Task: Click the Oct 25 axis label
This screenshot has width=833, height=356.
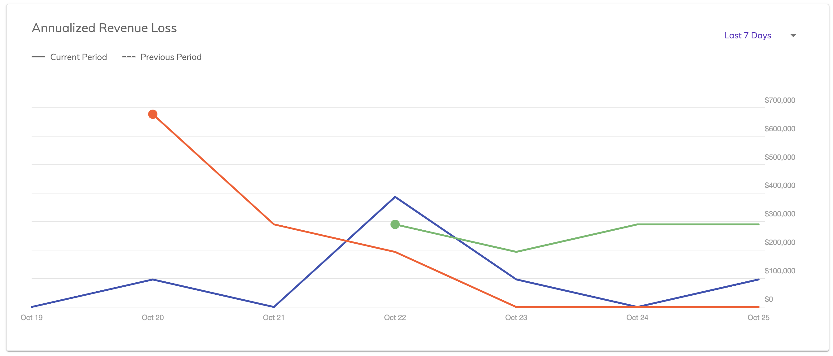Action: pyautogui.click(x=758, y=317)
